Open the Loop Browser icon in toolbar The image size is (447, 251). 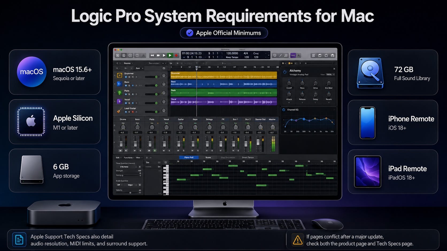(x=326, y=55)
